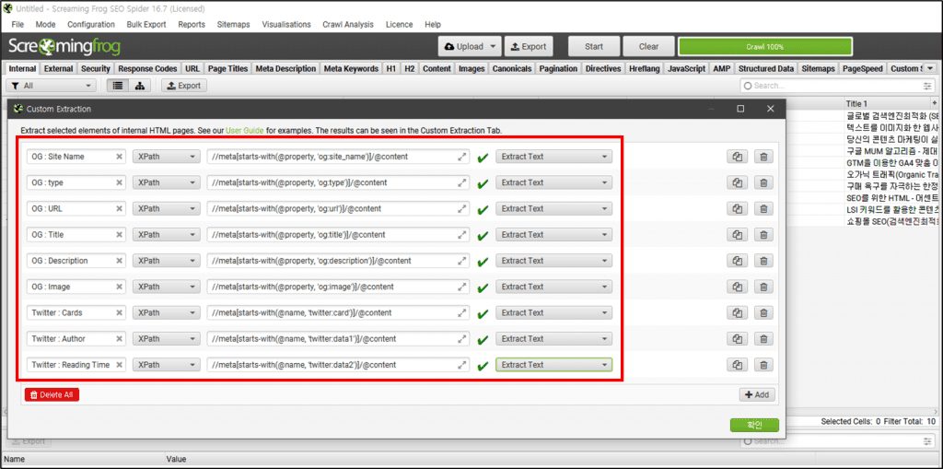Maximize the Custom Extraction dialog
This screenshot has width=943, height=469.
click(740, 109)
